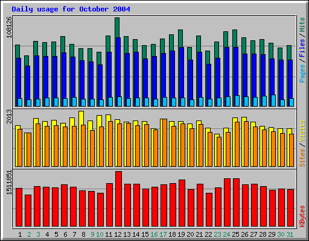Select day 17 on the x-axis
This screenshot has width=309, height=241.
pos(163,234)
